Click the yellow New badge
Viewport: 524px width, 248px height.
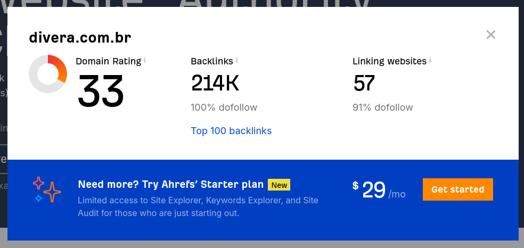[279, 185]
